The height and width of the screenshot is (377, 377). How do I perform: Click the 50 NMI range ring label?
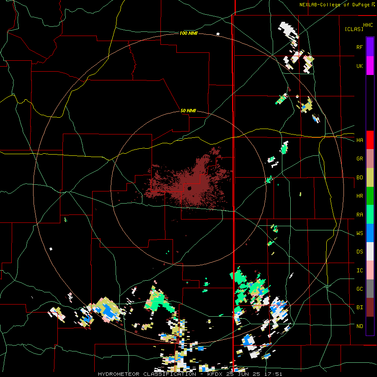point(188,111)
